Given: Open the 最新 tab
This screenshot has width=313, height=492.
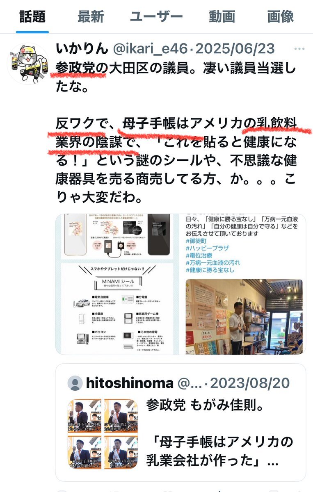Looking at the screenshot, I should (x=91, y=16).
